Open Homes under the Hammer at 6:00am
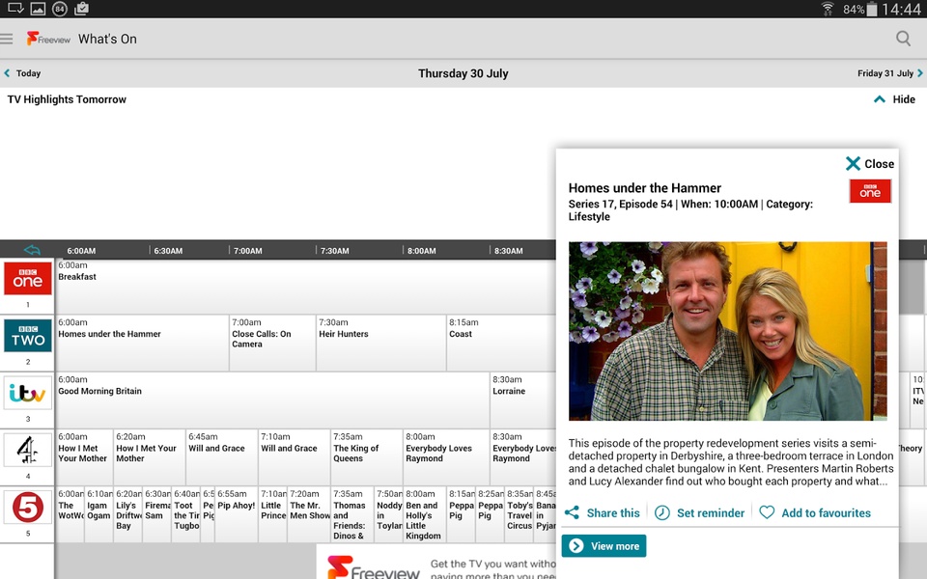Image resolution: width=927 pixels, height=579 pixels. (x=142, y=344)
